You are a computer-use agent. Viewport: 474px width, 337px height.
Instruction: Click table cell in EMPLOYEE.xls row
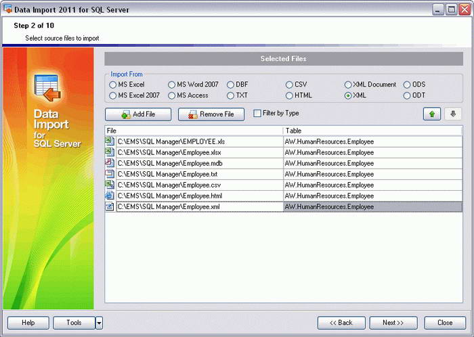point(372,141)
